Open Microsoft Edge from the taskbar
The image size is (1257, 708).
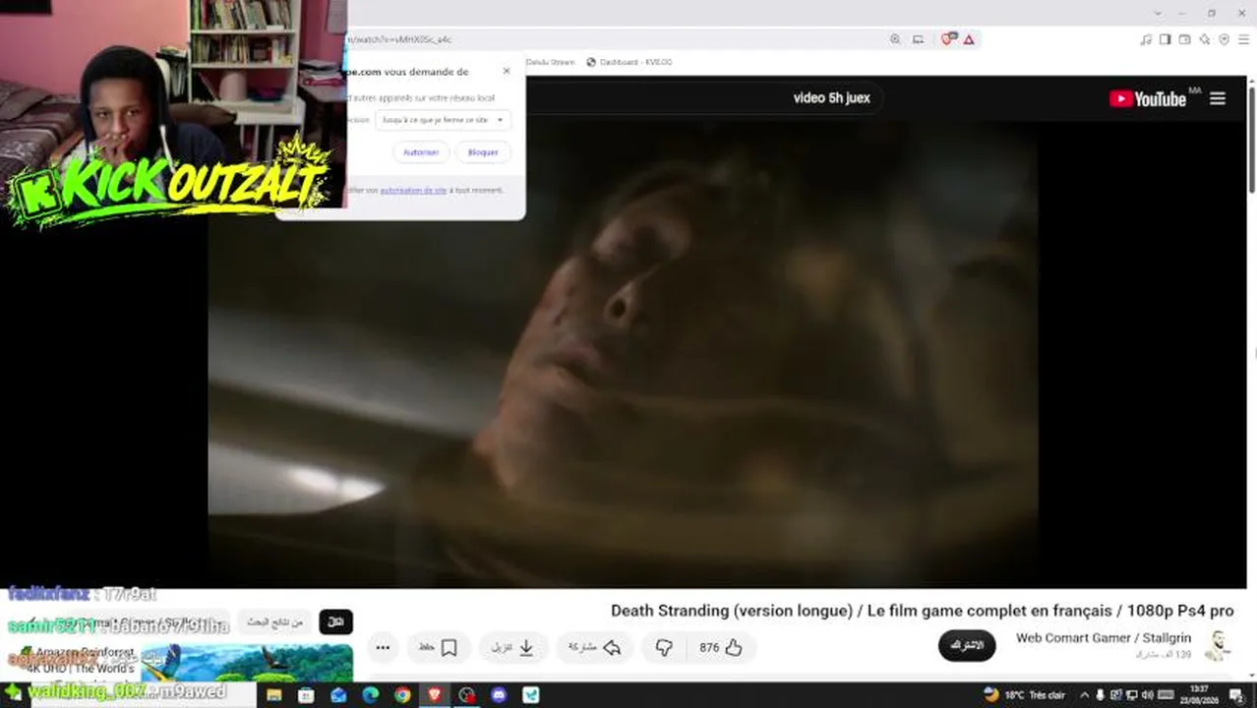tap(370, 695)
